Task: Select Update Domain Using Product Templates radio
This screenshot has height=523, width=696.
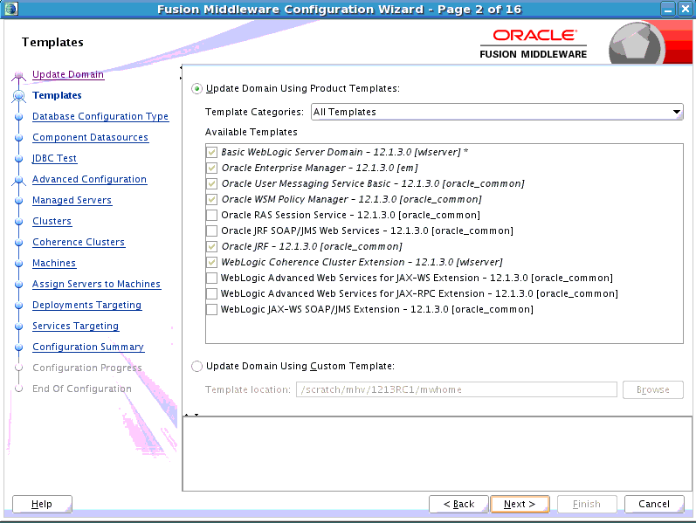Action: point(196,89)
